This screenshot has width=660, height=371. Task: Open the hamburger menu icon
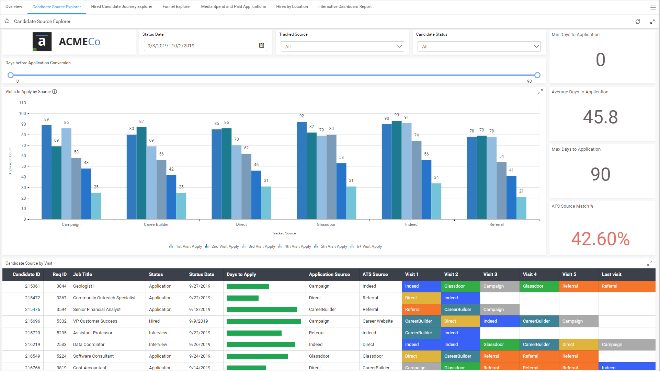(653, 7)
